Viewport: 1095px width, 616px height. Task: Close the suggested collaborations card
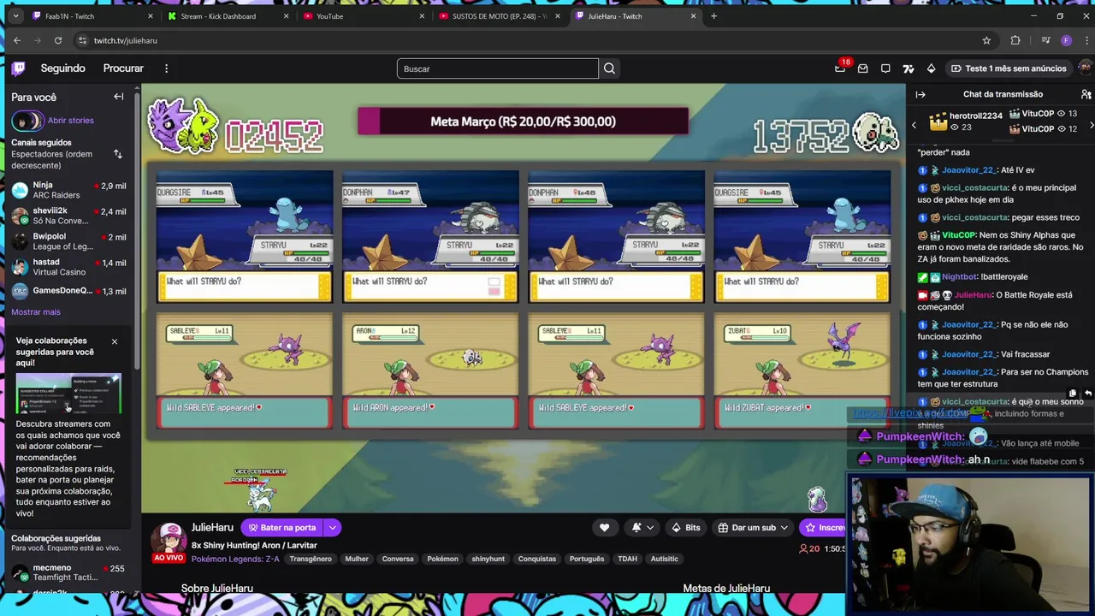click(115, 341)
